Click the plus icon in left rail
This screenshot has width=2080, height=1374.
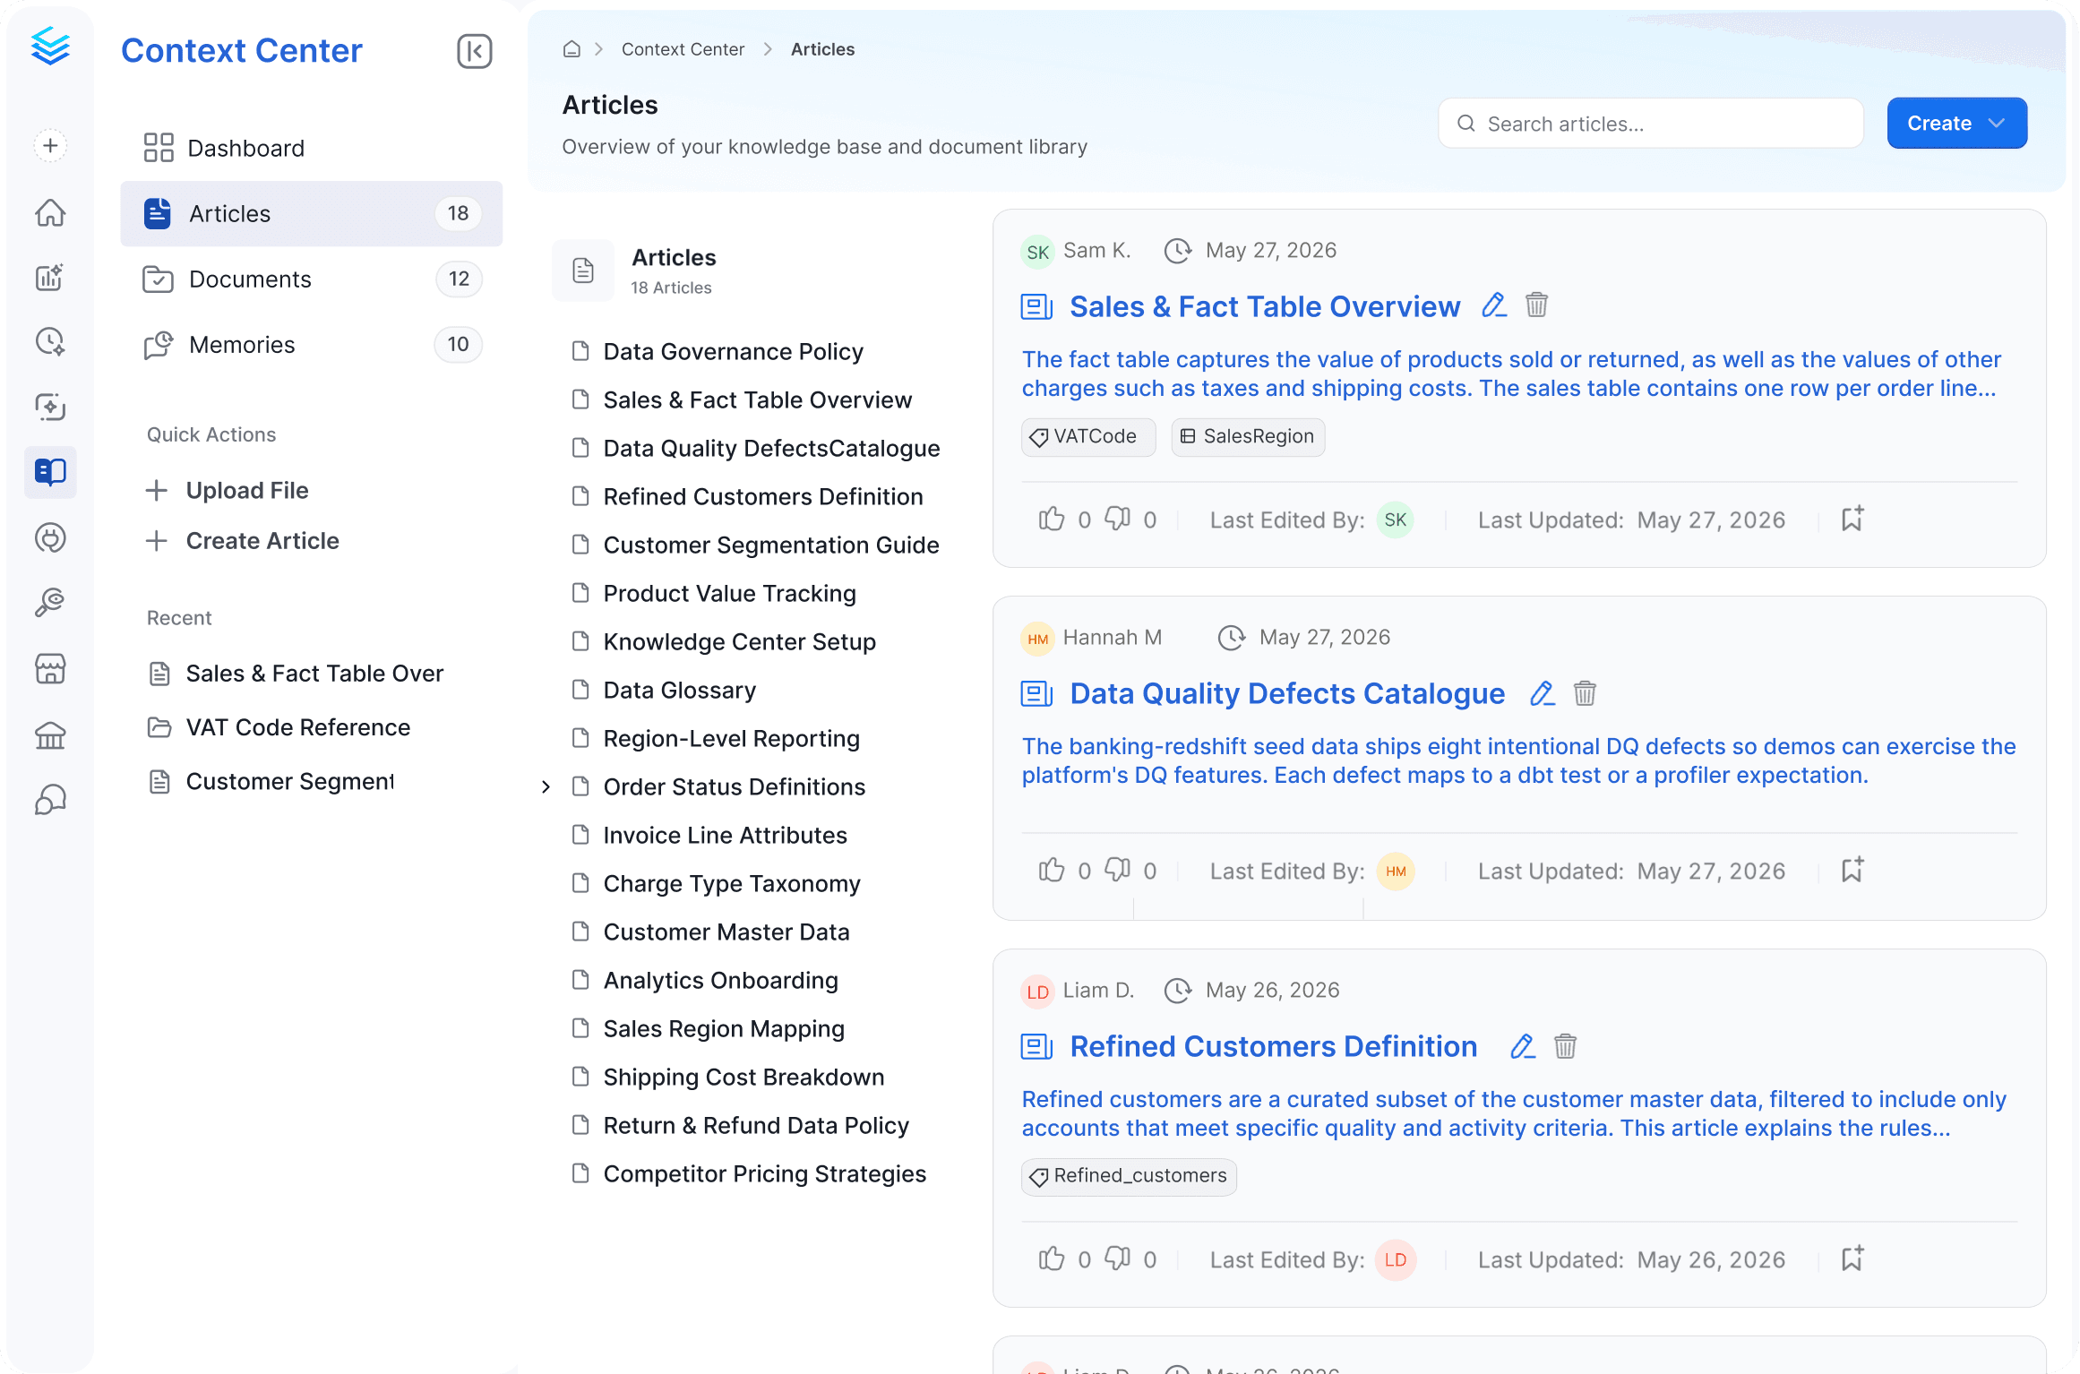50,146
